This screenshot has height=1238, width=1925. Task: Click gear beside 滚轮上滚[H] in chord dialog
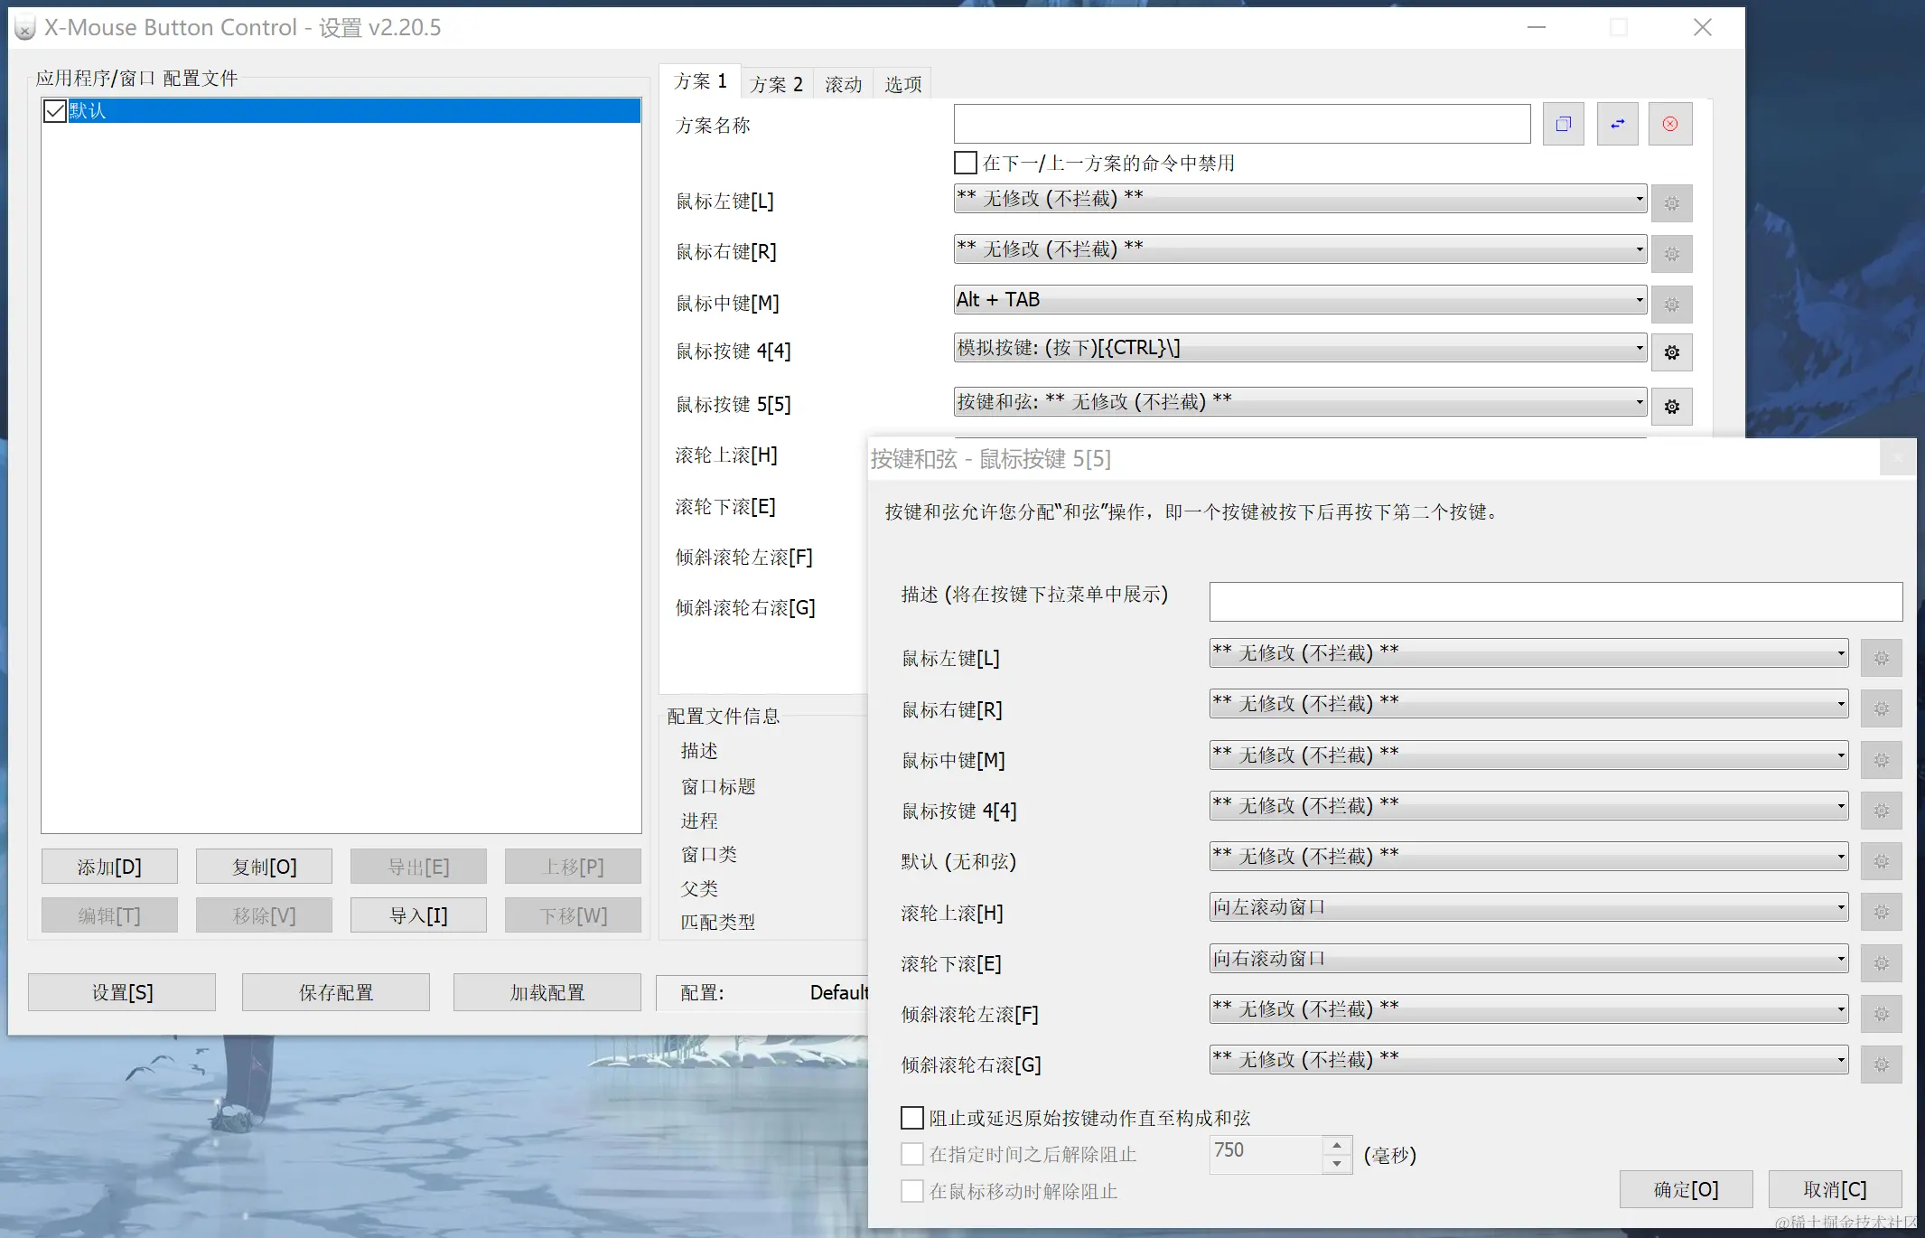[1883, 912]
